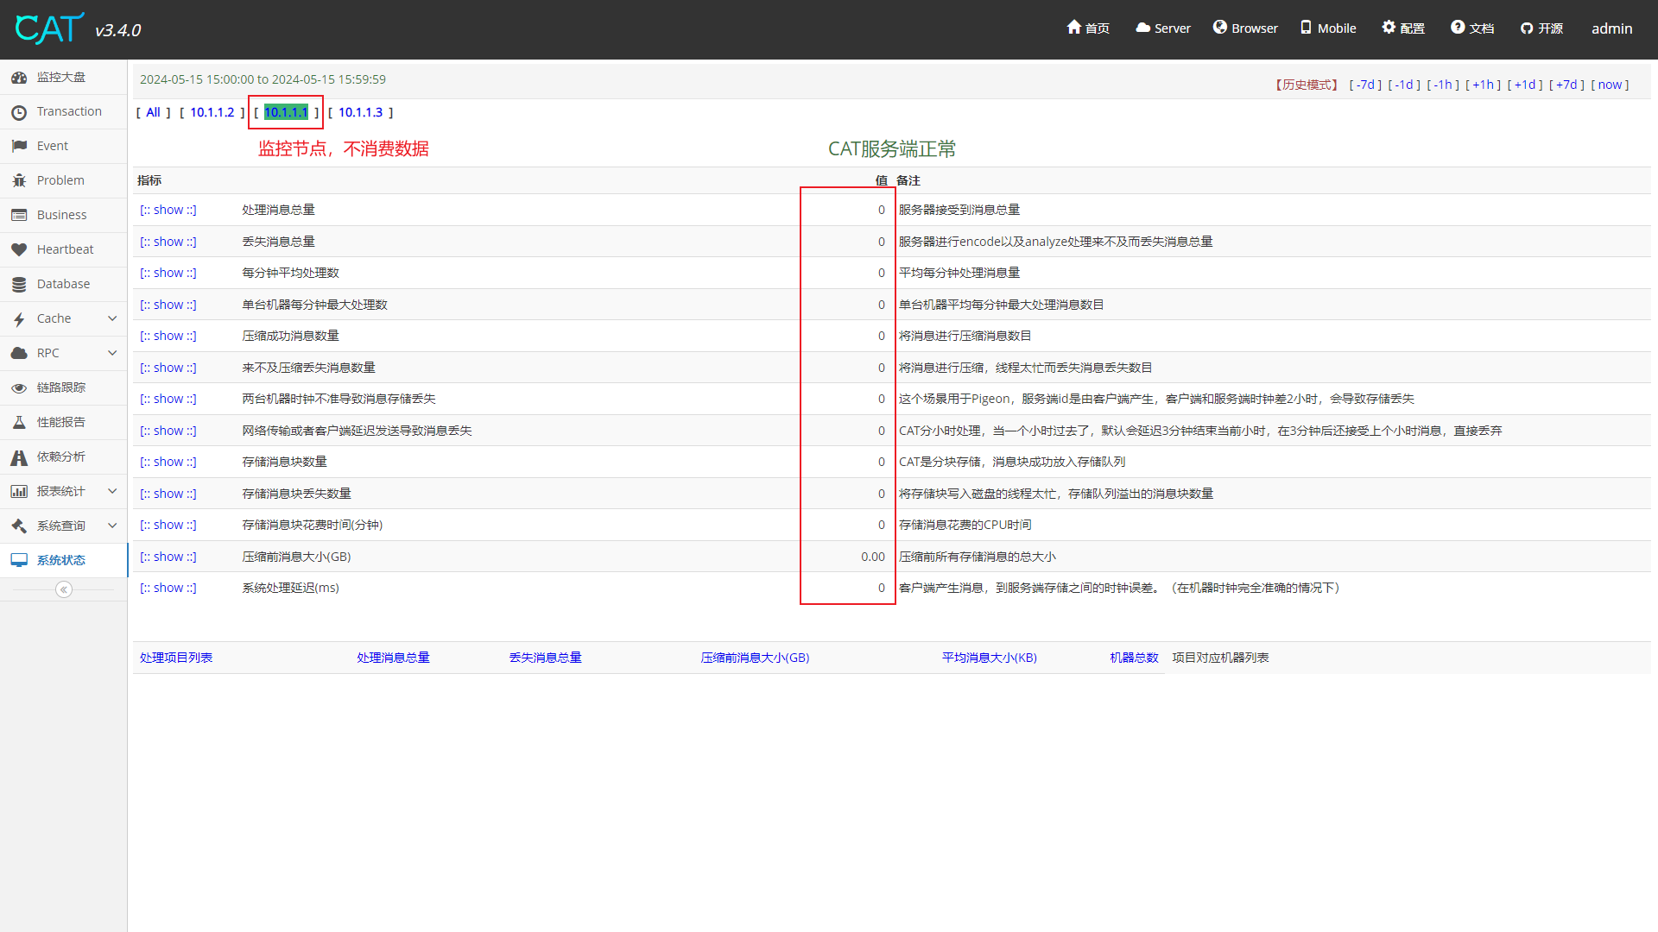This screenshot has width=1658, height=932.
Task: Click the 历史模式 history mode link
Action: 1307,85
